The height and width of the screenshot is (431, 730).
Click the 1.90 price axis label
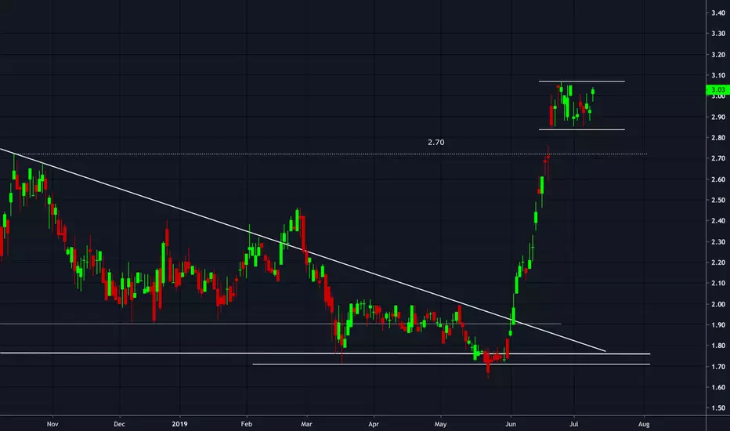click(x=718, y=324)
